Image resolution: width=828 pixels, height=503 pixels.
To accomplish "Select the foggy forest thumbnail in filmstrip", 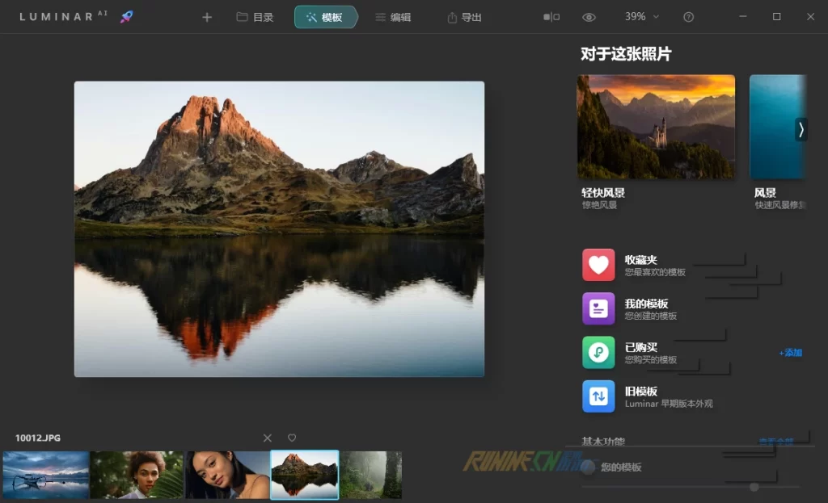I will (x=371, y=475).
